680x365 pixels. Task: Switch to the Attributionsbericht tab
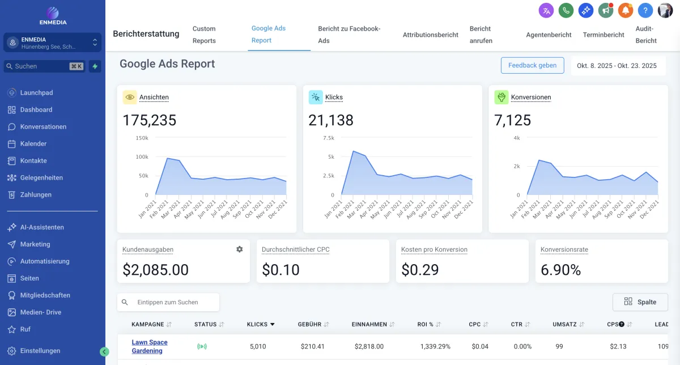pyautogui.click(x=430, y=35)
